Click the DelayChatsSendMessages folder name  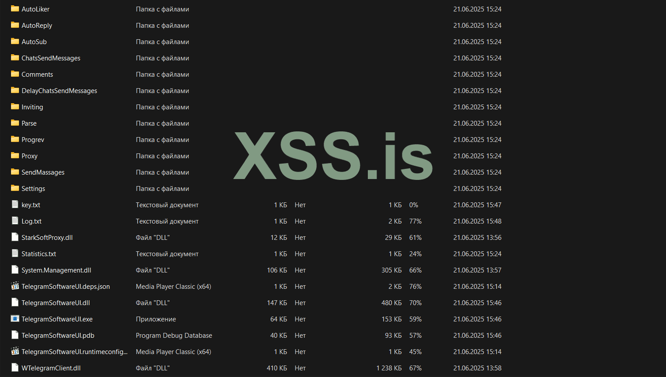(59, 91)
